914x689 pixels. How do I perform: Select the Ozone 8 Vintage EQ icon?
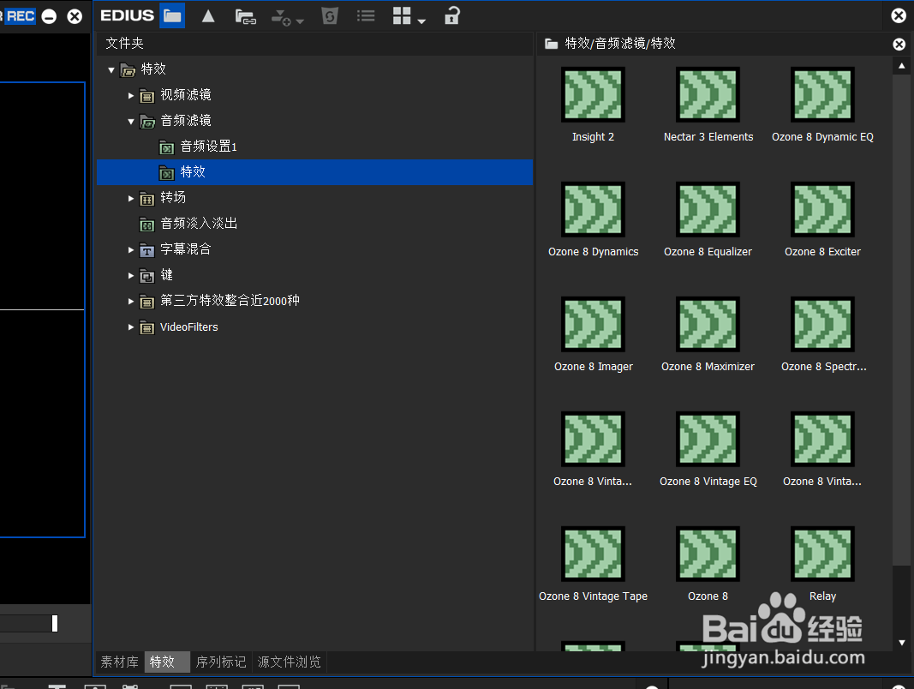tap(708, 439)
